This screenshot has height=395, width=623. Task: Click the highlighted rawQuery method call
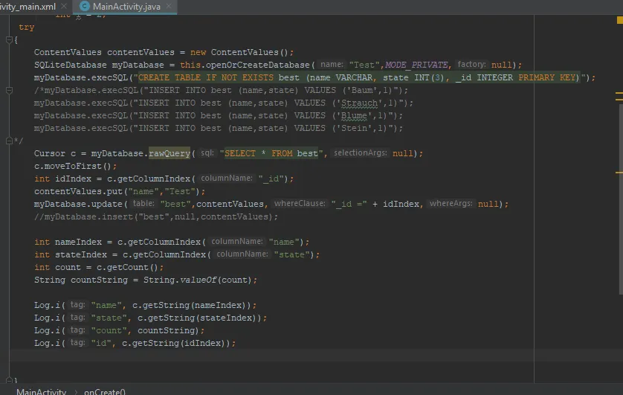click(x=170, y=153)
